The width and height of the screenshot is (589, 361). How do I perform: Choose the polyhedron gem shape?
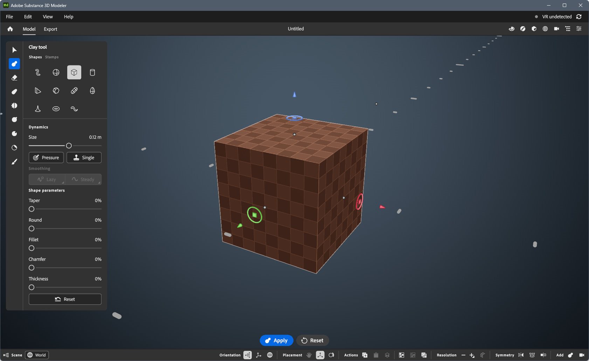tap(56, 91)
